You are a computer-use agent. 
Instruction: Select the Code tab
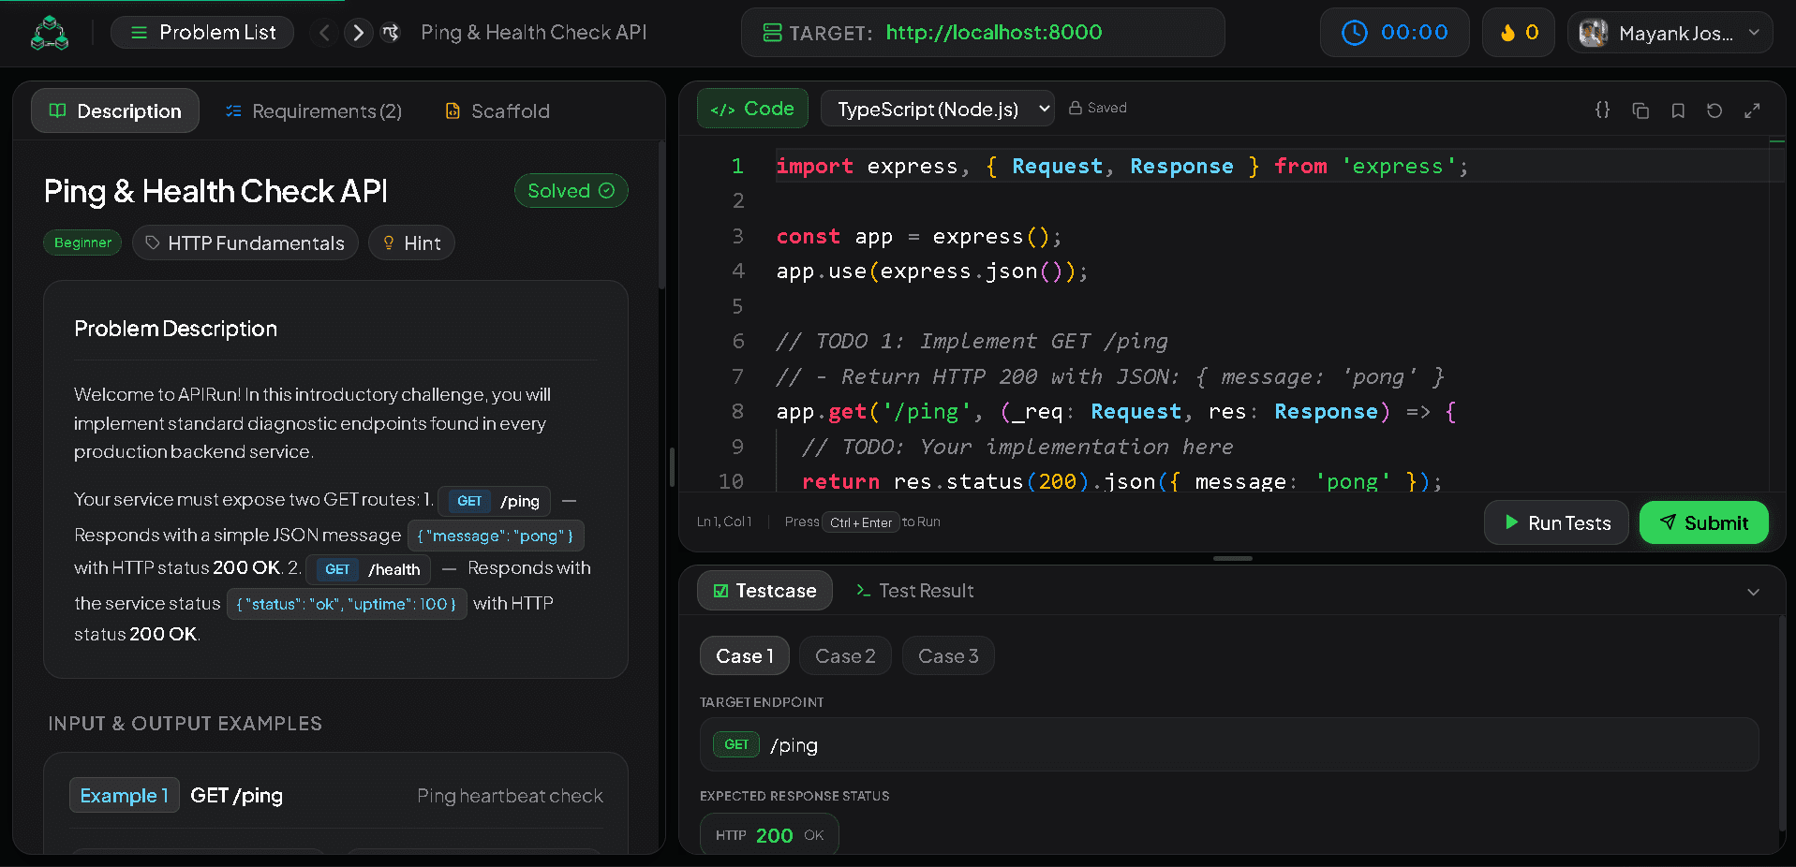(x=752, y=109)
